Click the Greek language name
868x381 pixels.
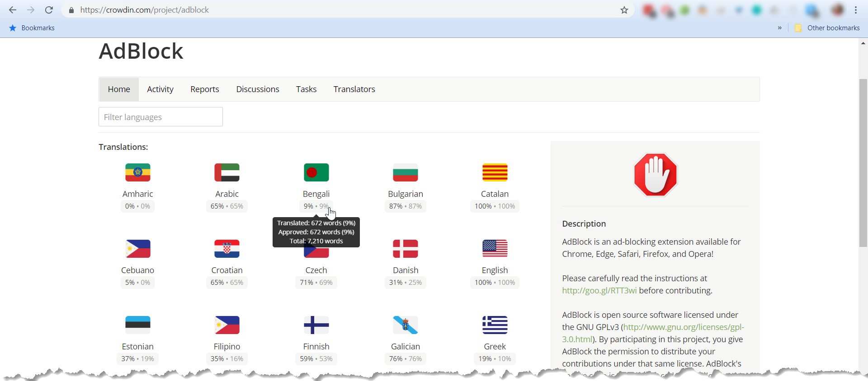[x=495, y=346]
